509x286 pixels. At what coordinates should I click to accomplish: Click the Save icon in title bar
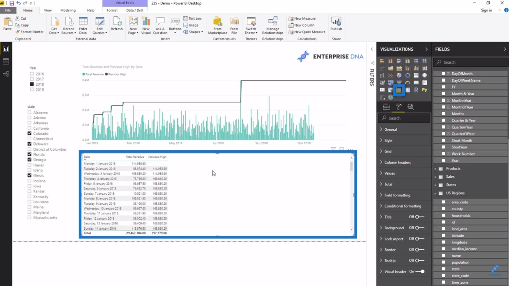[x=12, y=3]
